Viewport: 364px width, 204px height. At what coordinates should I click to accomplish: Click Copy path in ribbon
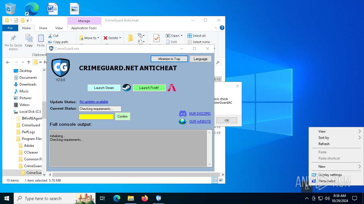(58, 42)
